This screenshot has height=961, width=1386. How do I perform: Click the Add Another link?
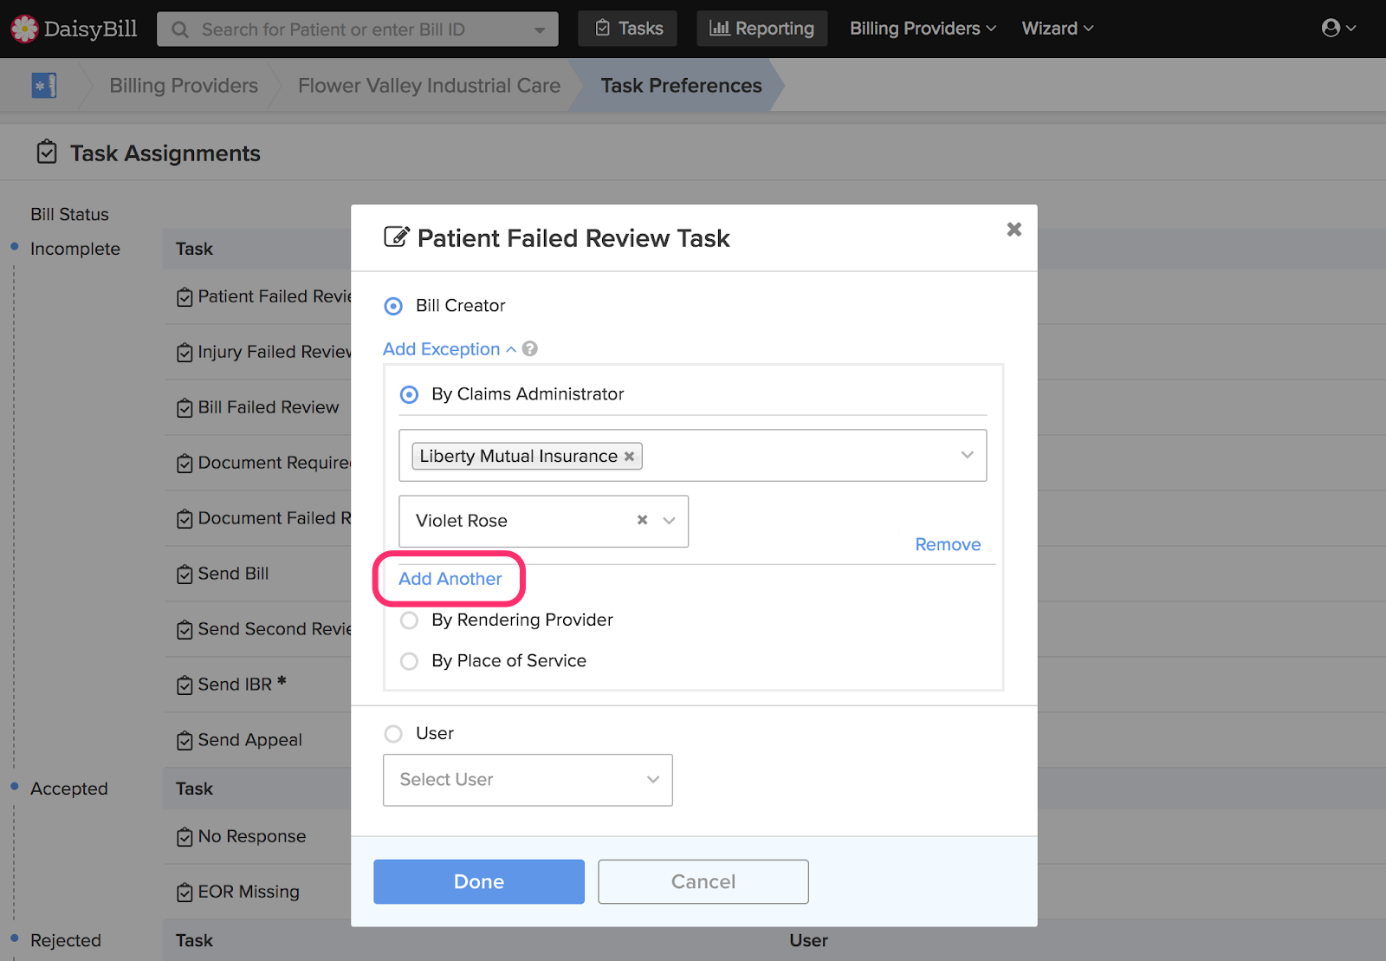pos(450,579)
